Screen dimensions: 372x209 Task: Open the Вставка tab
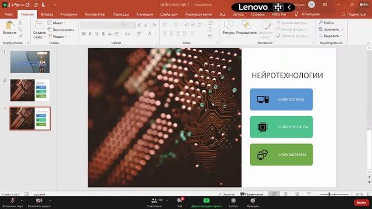(46, 14)
